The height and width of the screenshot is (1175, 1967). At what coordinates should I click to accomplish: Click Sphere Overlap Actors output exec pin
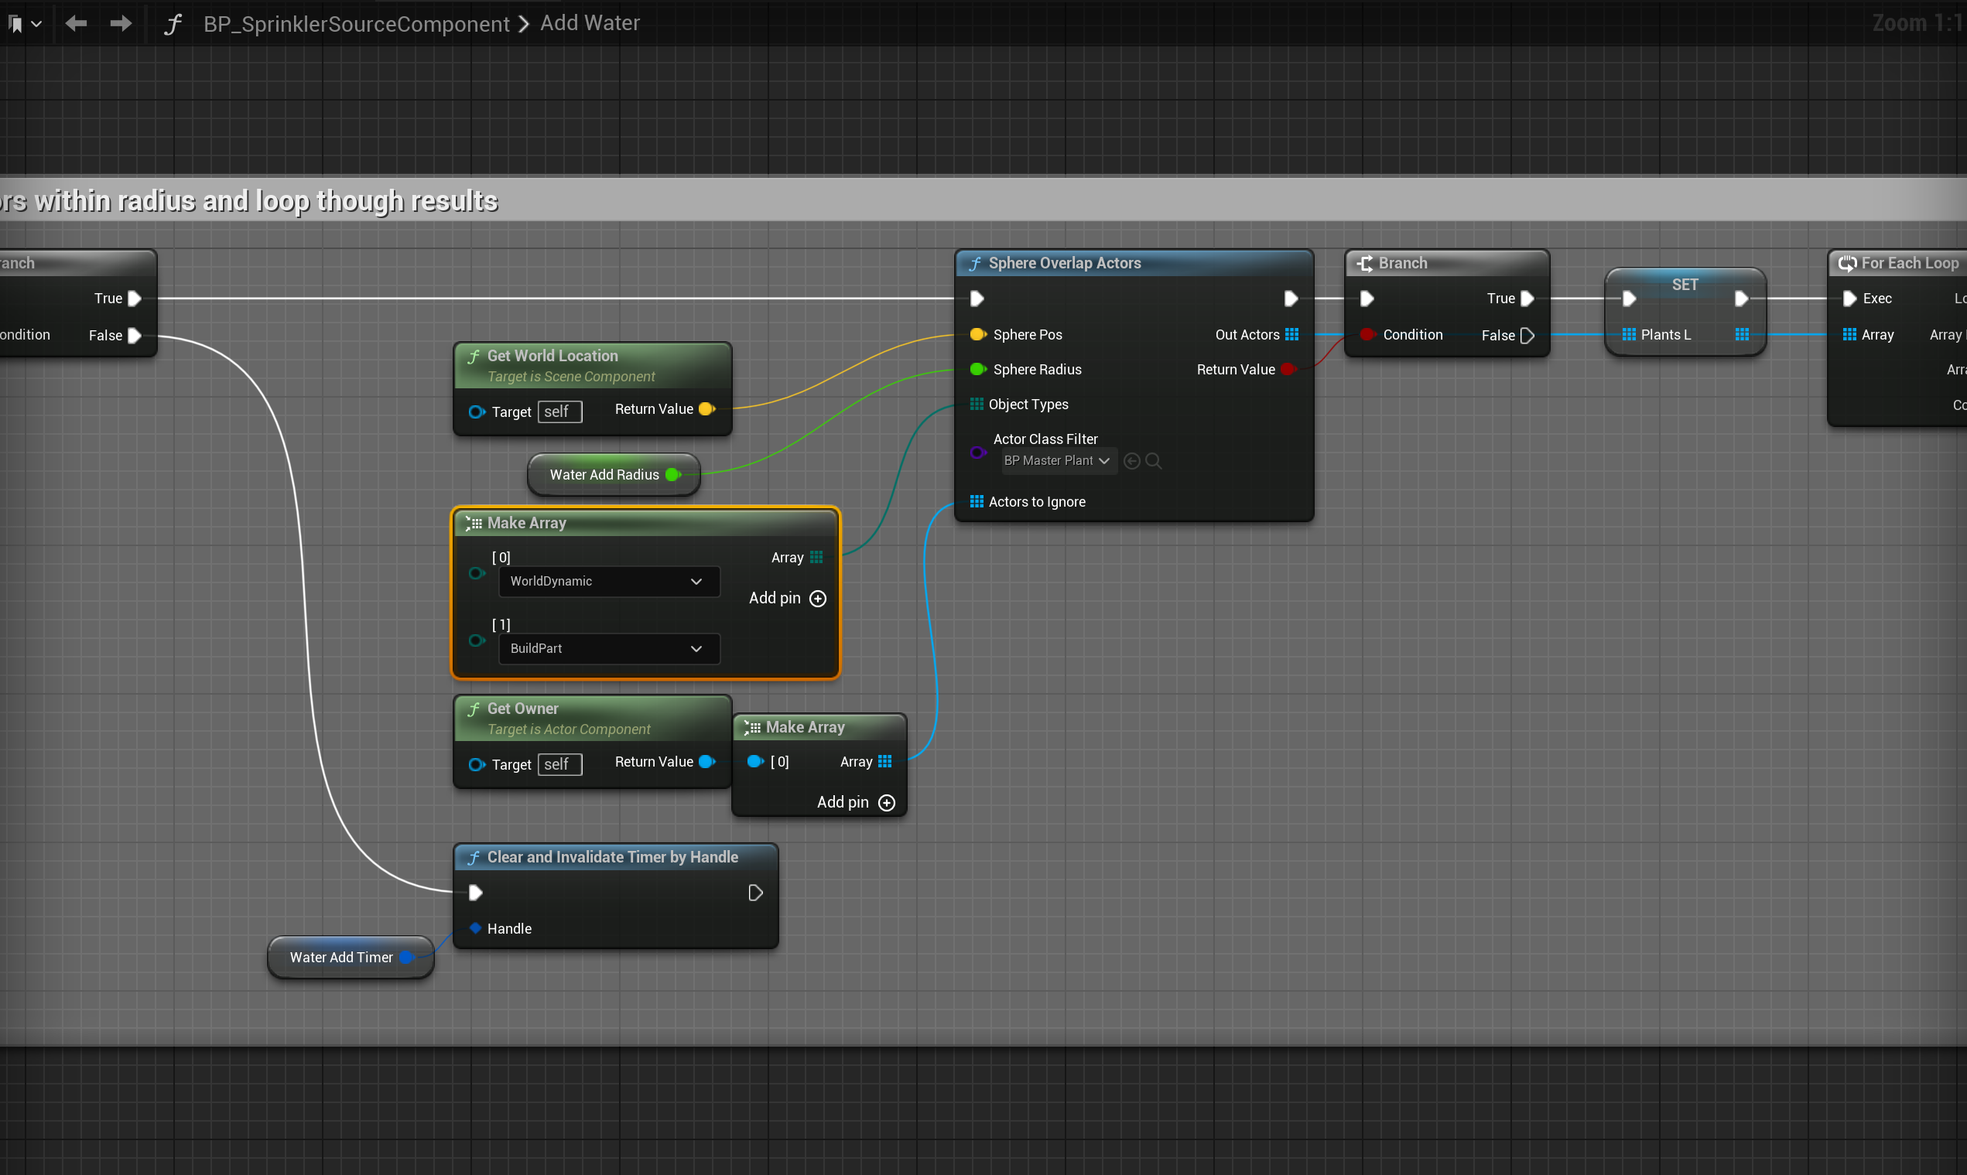[x=1290, y=299]
